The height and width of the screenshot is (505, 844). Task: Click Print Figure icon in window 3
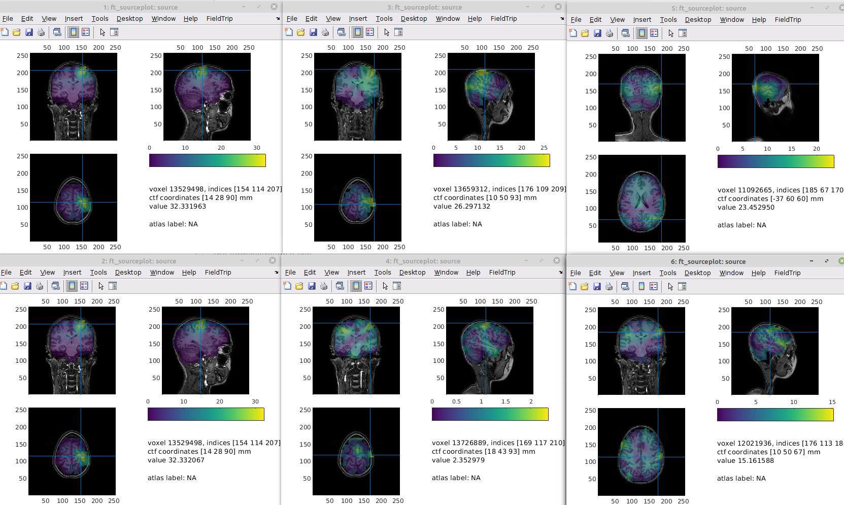click(x=325, y=32)
